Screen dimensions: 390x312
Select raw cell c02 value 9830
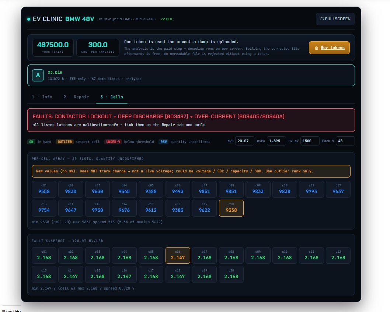coord(71,189)
